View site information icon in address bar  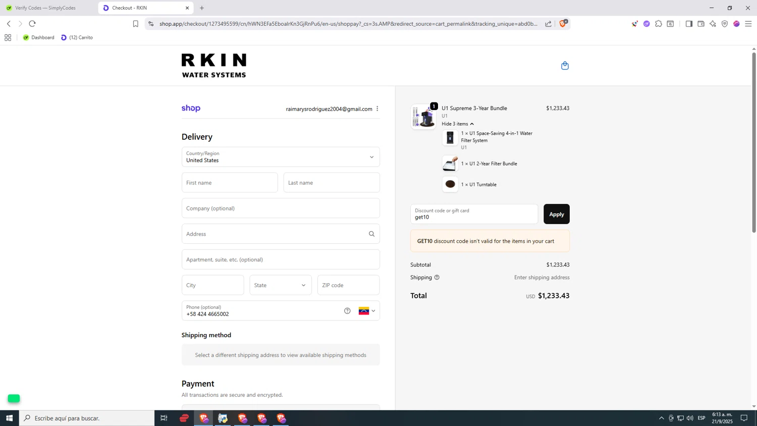click(x=151, y=24)
